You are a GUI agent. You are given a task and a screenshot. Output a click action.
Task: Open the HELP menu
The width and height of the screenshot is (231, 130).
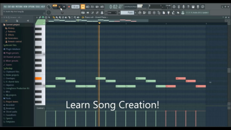[43, 6]
